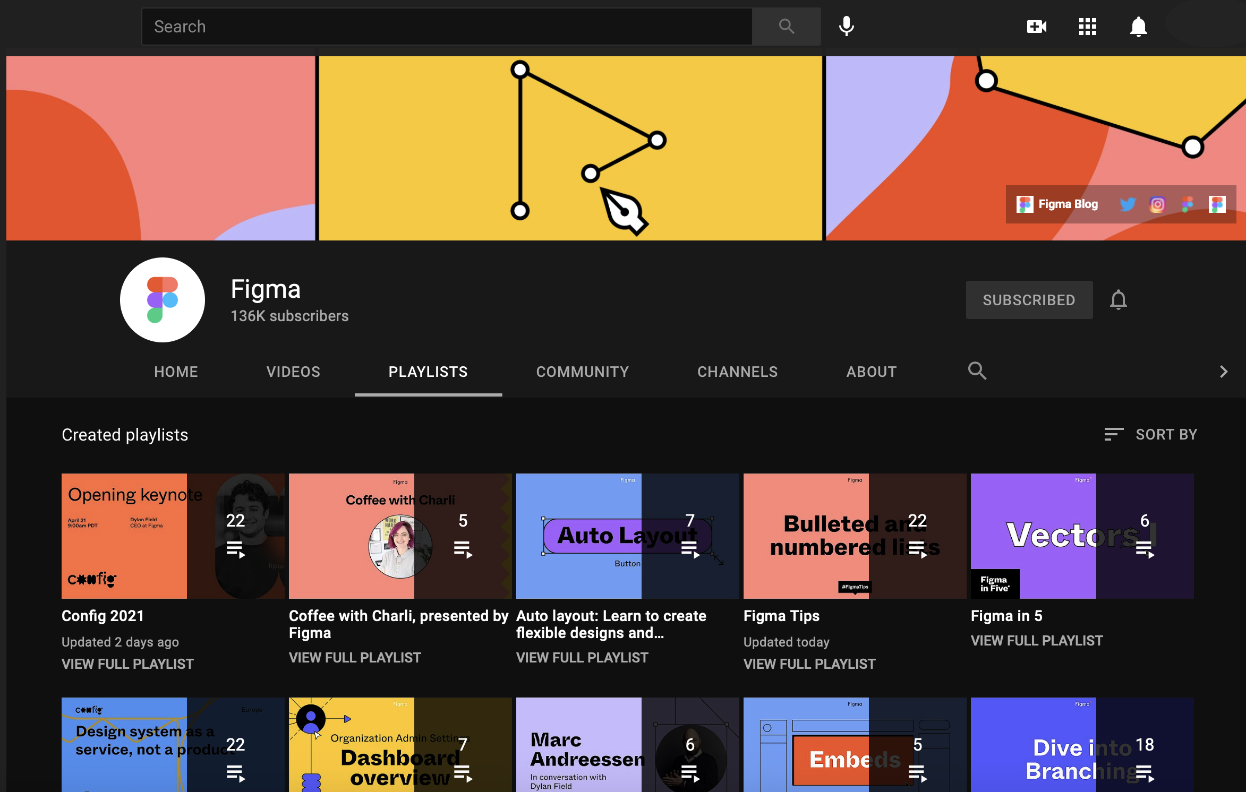This screenshot has width=1246, height=792.
Task: Open the Figma Blog link in banner
Action: (1068, 204)
